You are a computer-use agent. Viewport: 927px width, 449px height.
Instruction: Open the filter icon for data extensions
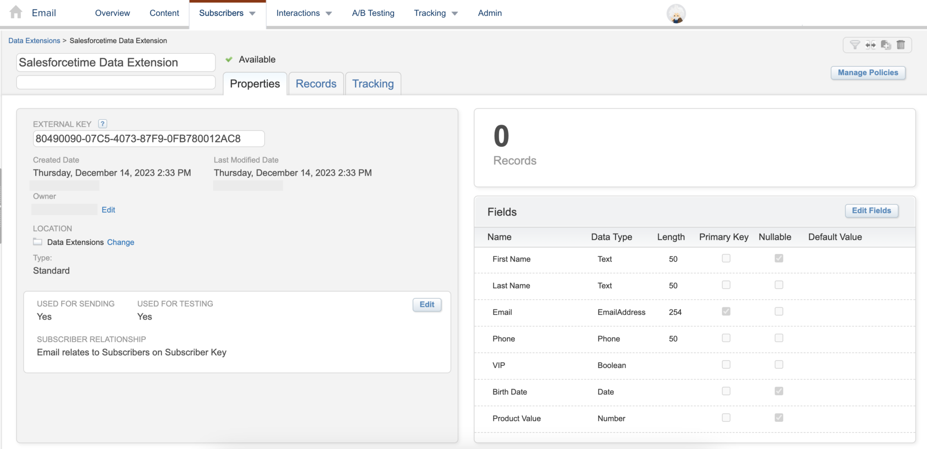pos(855,45)
